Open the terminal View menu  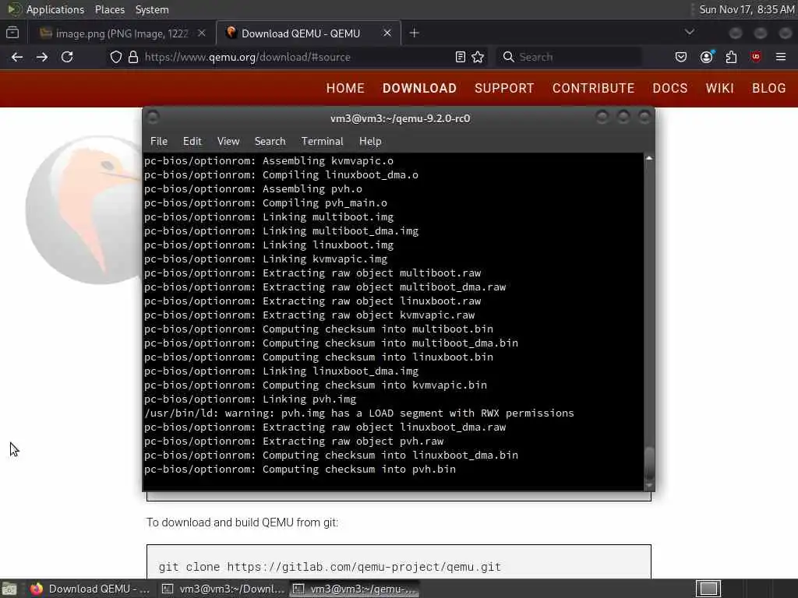click(228, 142)
